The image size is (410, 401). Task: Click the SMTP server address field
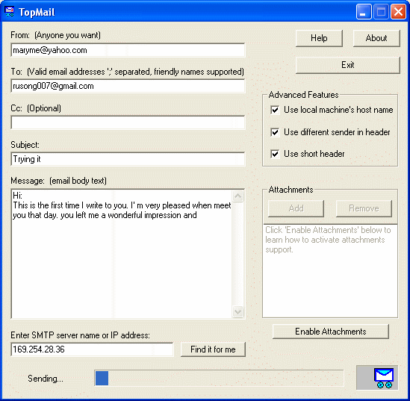(92, 349)
